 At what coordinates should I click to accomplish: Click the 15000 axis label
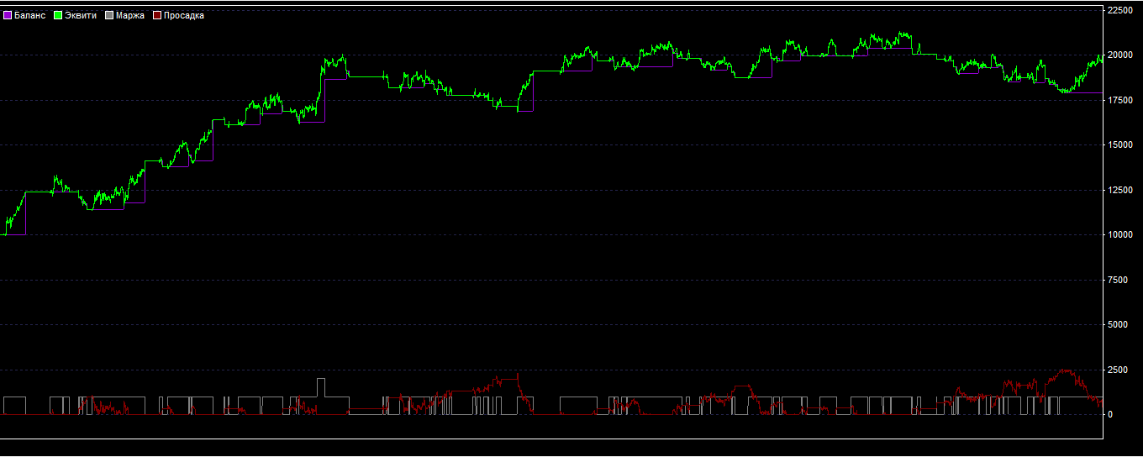pos(1120,145)
